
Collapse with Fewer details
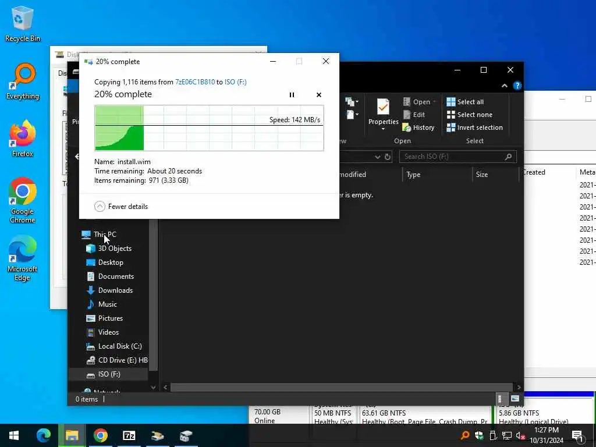pos(121,207)
